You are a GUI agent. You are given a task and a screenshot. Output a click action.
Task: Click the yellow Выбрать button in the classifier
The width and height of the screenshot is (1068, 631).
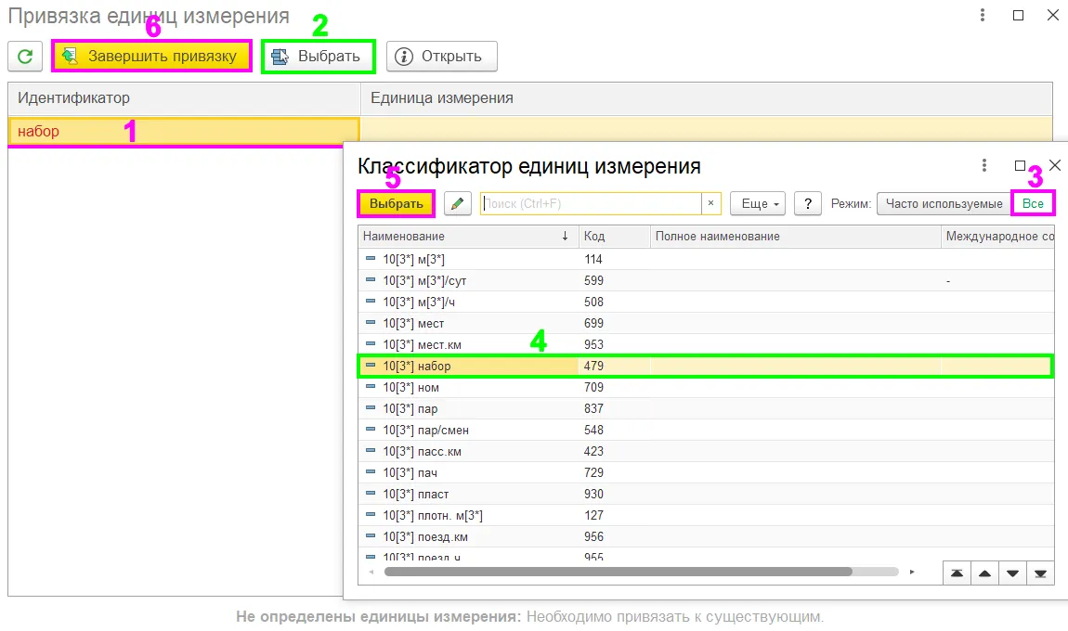click(x=397, y=203)
